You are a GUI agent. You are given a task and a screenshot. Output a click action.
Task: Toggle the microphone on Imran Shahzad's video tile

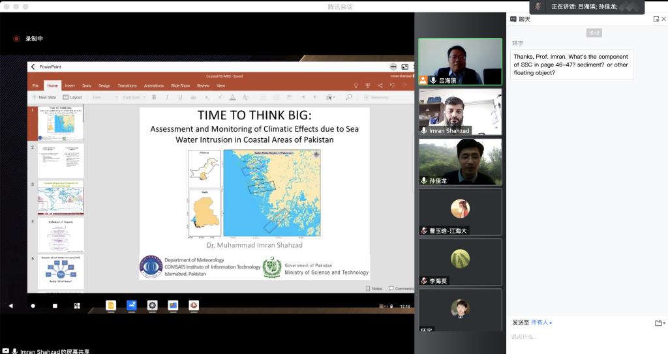[x=423, y=130]
